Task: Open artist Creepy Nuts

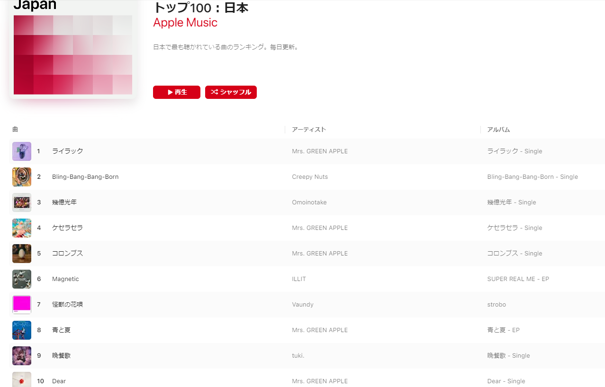Action: [x=310, y=177]
